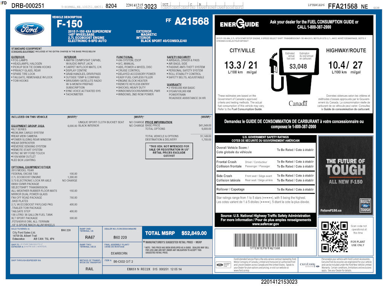The image size is (386, 289).
Task: Click the EnerGuide logo
Action: (x=239, y=24)
